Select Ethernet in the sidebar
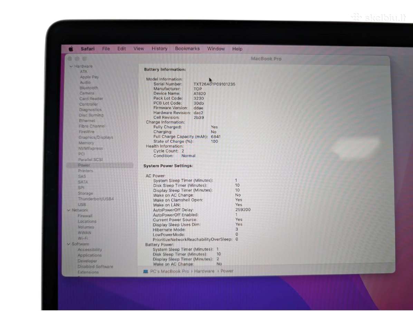Viewport: 413px width, 311px height. (87, 121)
